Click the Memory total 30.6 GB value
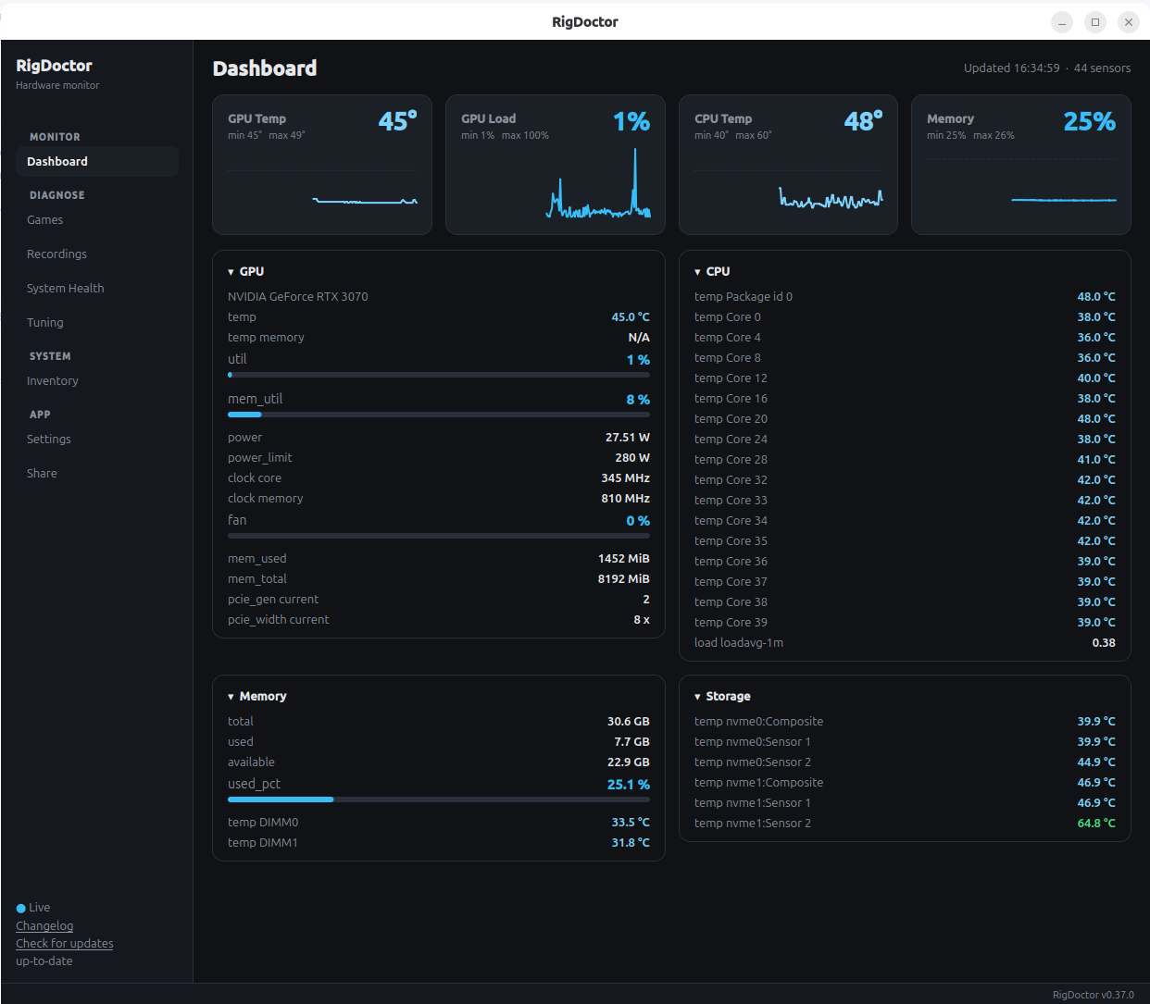Screen dimensions: 1150x1004 click(x=628, y=722)
